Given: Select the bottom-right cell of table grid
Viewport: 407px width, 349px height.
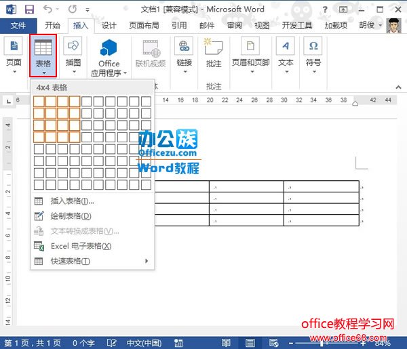Looking at the screenshot, I should 146,185.
